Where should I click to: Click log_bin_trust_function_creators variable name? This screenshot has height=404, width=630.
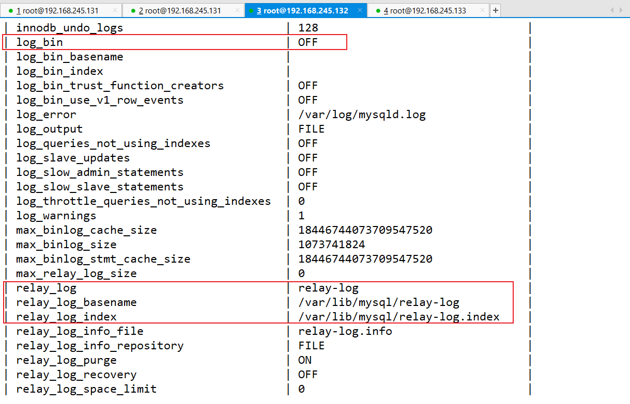(x=120, y=86)
